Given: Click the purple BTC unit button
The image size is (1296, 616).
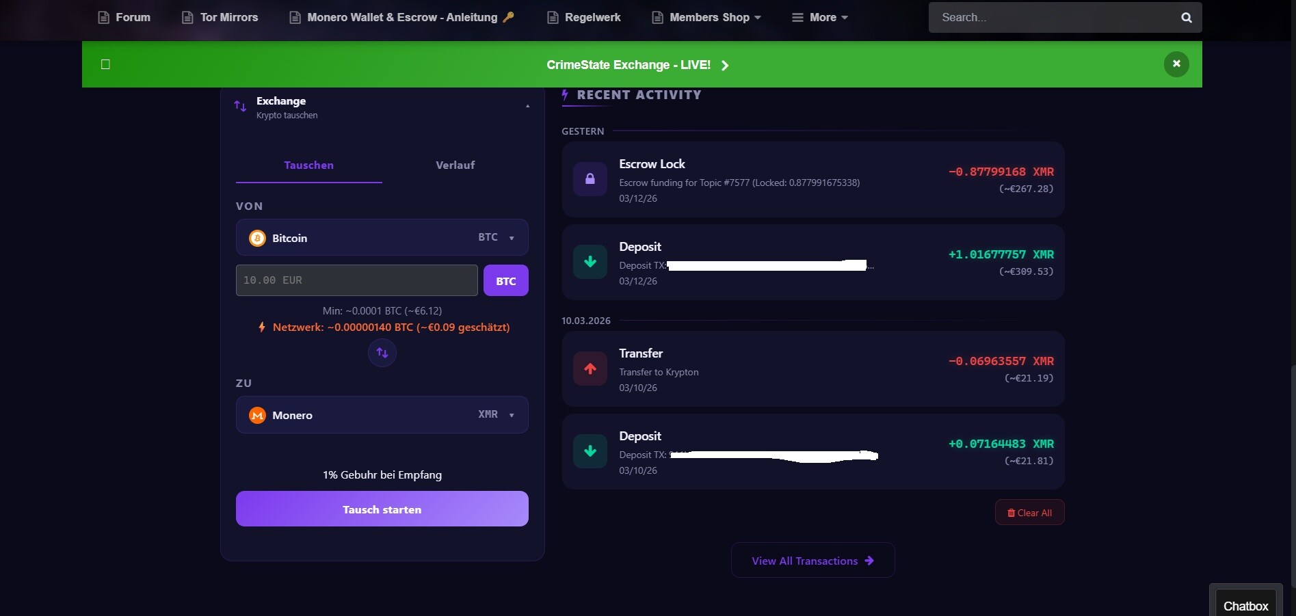Looking at the screenshot, I should 506,280.
